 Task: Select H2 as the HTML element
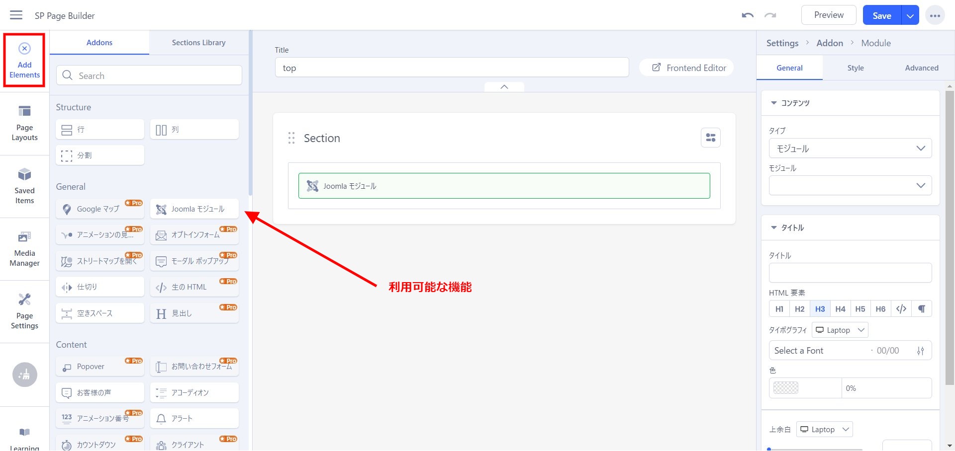(x=799, y=309)
